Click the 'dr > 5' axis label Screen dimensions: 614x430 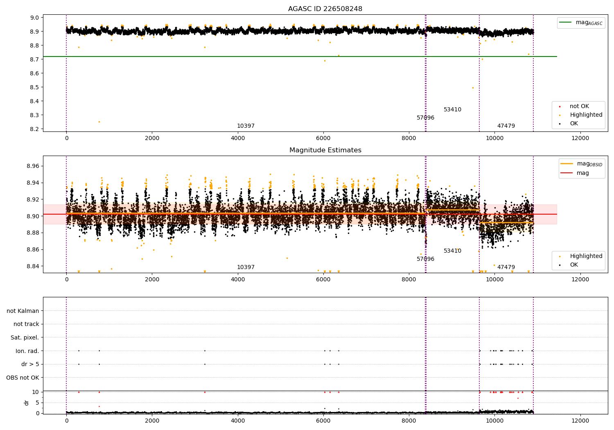pos(30,364)
